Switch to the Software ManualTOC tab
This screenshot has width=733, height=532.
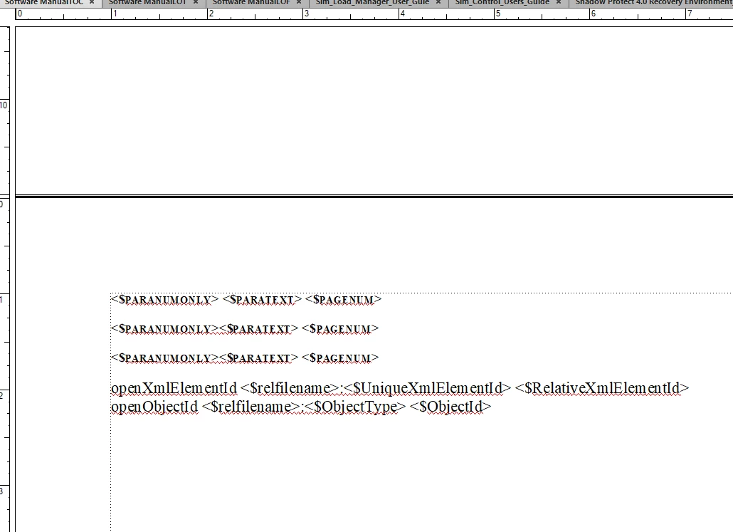tap(44, 2)
